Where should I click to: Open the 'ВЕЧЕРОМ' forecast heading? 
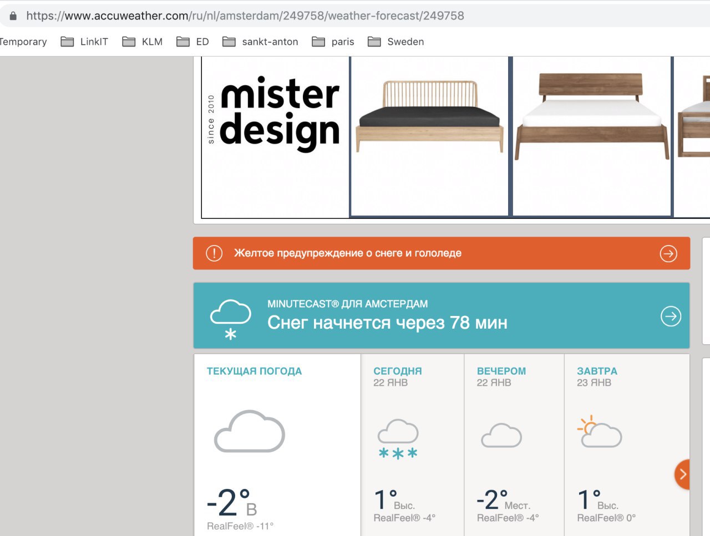point(501,371)
